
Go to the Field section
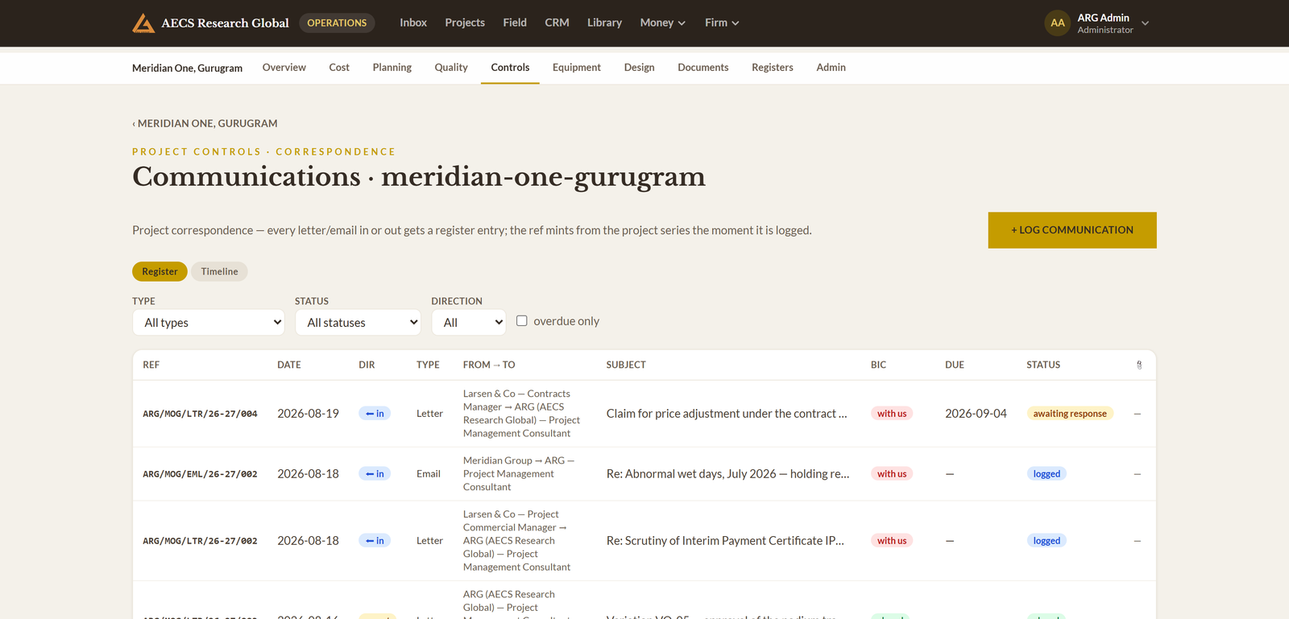(515, 23)
